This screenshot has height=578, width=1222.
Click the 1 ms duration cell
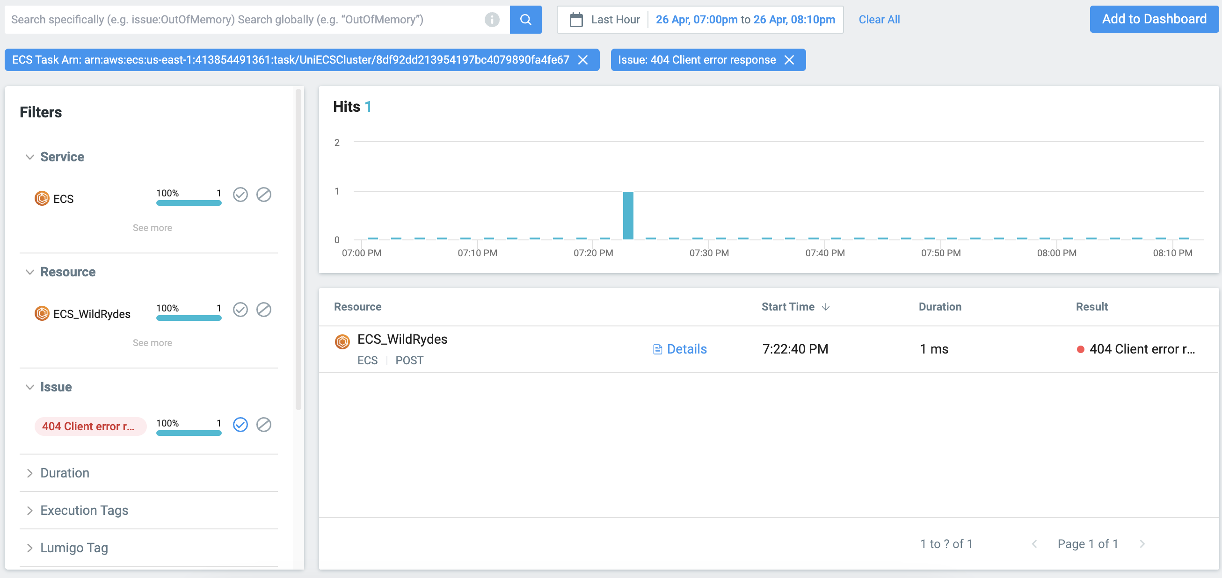click(934, 349)
